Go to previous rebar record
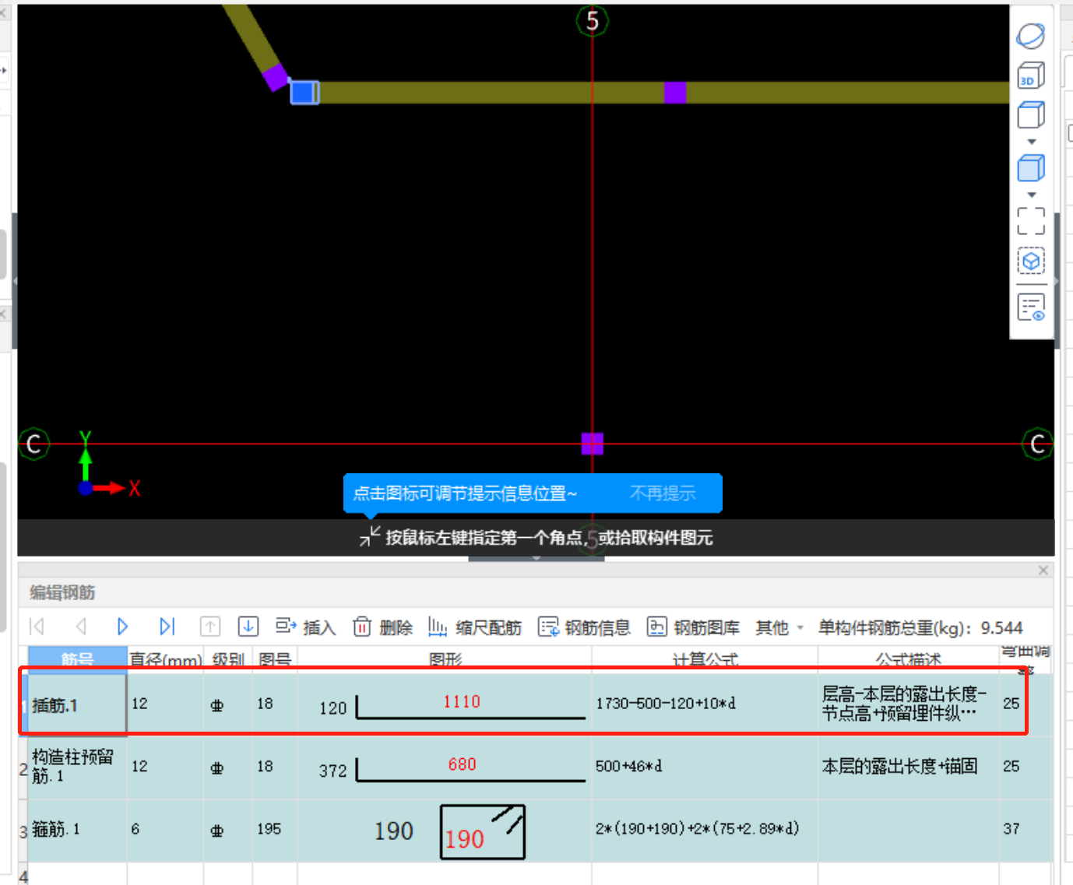This screenshot has height=885, width=1073. [x=81, y=627]
